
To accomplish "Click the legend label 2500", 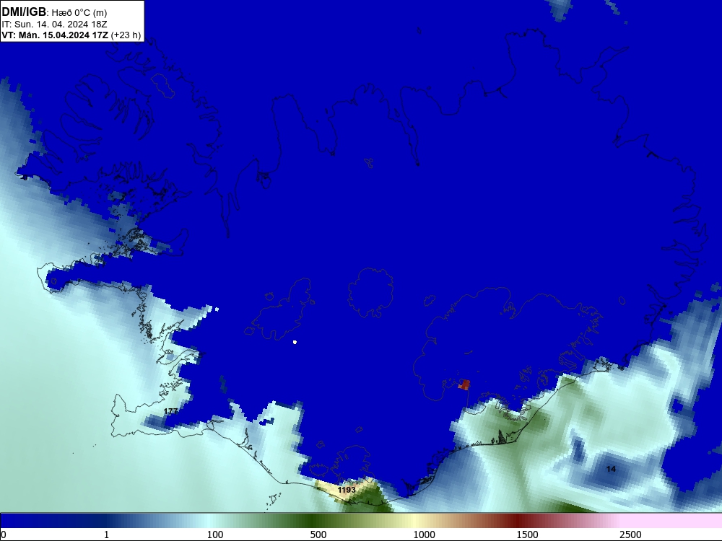I will tap(630, 535).
